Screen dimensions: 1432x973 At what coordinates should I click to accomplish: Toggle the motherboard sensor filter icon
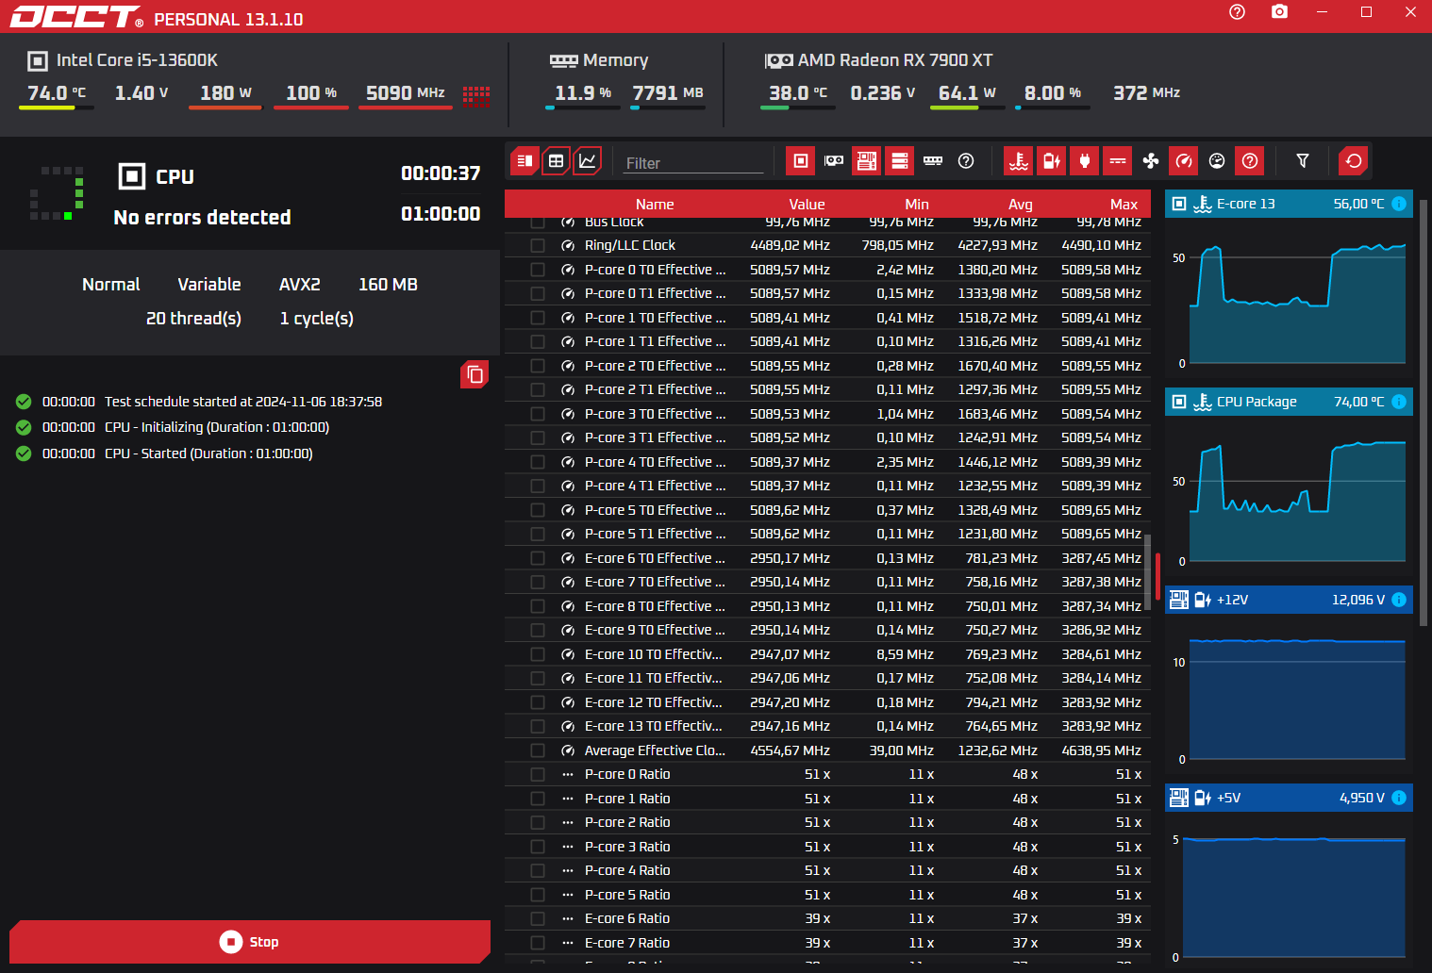pyautogui.click(x=867, y=161)
